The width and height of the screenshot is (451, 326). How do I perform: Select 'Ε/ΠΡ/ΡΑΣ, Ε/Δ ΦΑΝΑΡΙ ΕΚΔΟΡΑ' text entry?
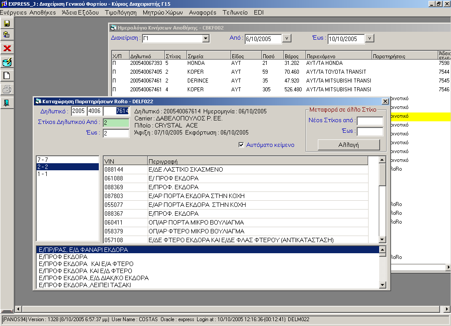pos(208,250)
